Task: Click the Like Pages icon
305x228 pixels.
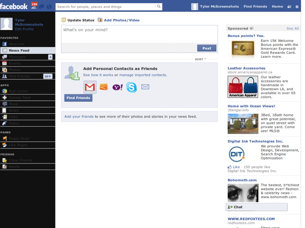Action: coord(5,145)
